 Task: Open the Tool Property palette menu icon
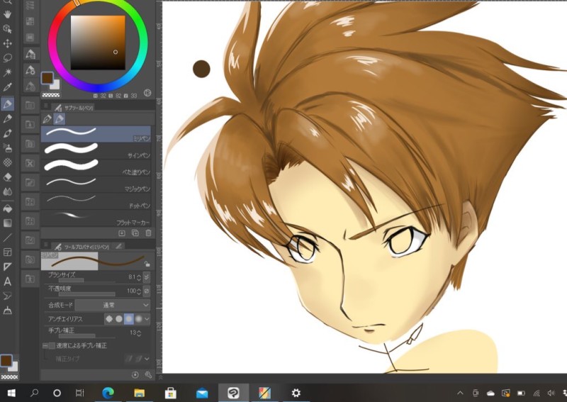tap(46, 246)
